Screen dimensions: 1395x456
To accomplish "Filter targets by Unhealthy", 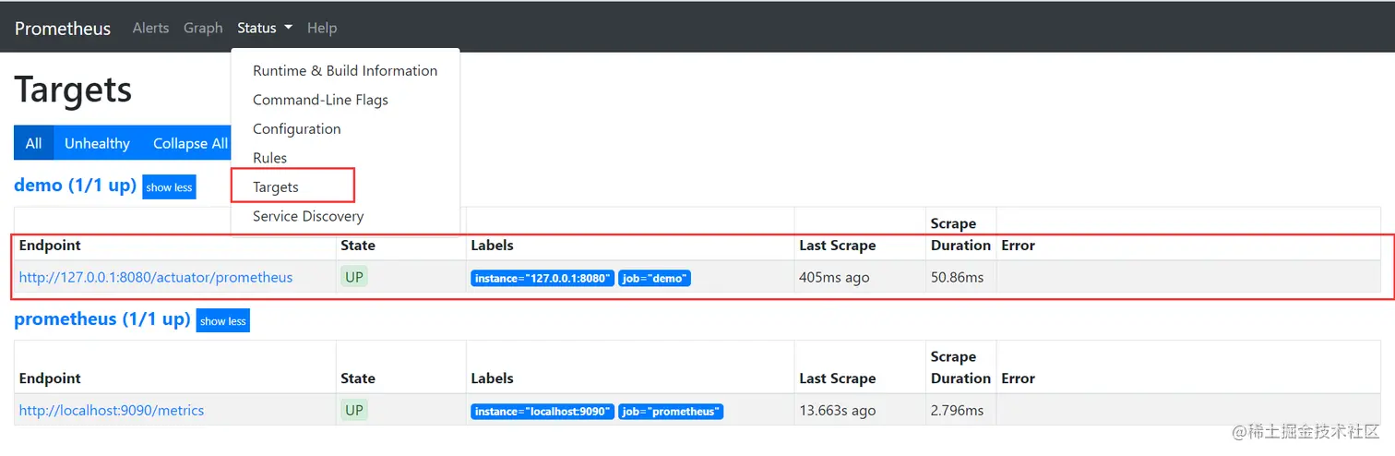I will point(97,143).
